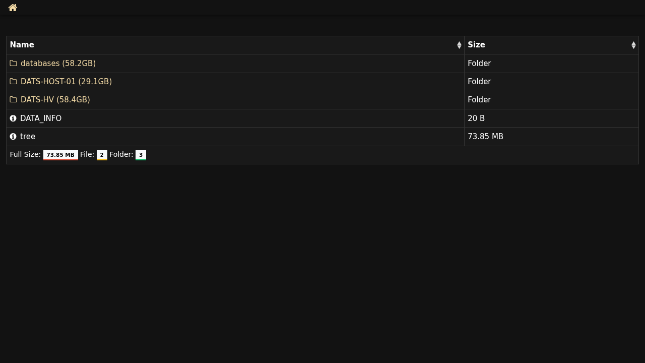
Task: Click the folder icon beside DATS-HOST-01
Action: [13, 82]
